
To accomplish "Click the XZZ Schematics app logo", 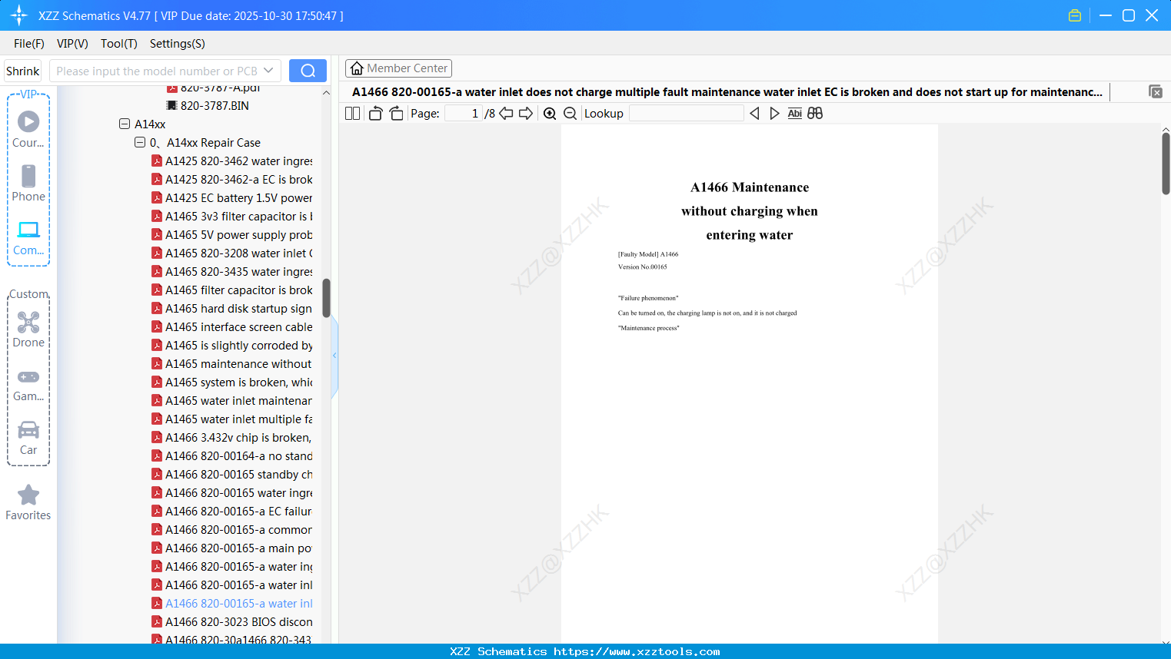I will tap(19, 15).
